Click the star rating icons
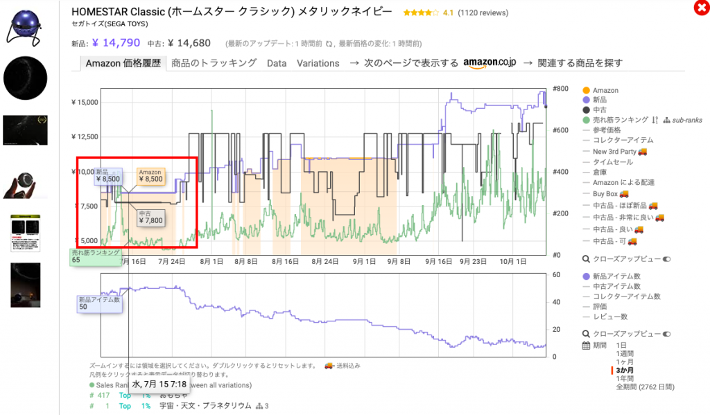This screenshot has width=710, height=415. 419,13
